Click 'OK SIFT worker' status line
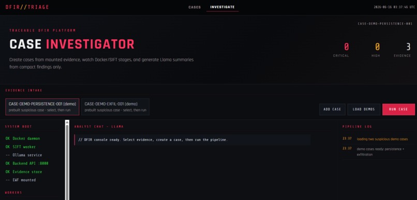417x200 pixels. pyautogui.click(x=21, y=147)
